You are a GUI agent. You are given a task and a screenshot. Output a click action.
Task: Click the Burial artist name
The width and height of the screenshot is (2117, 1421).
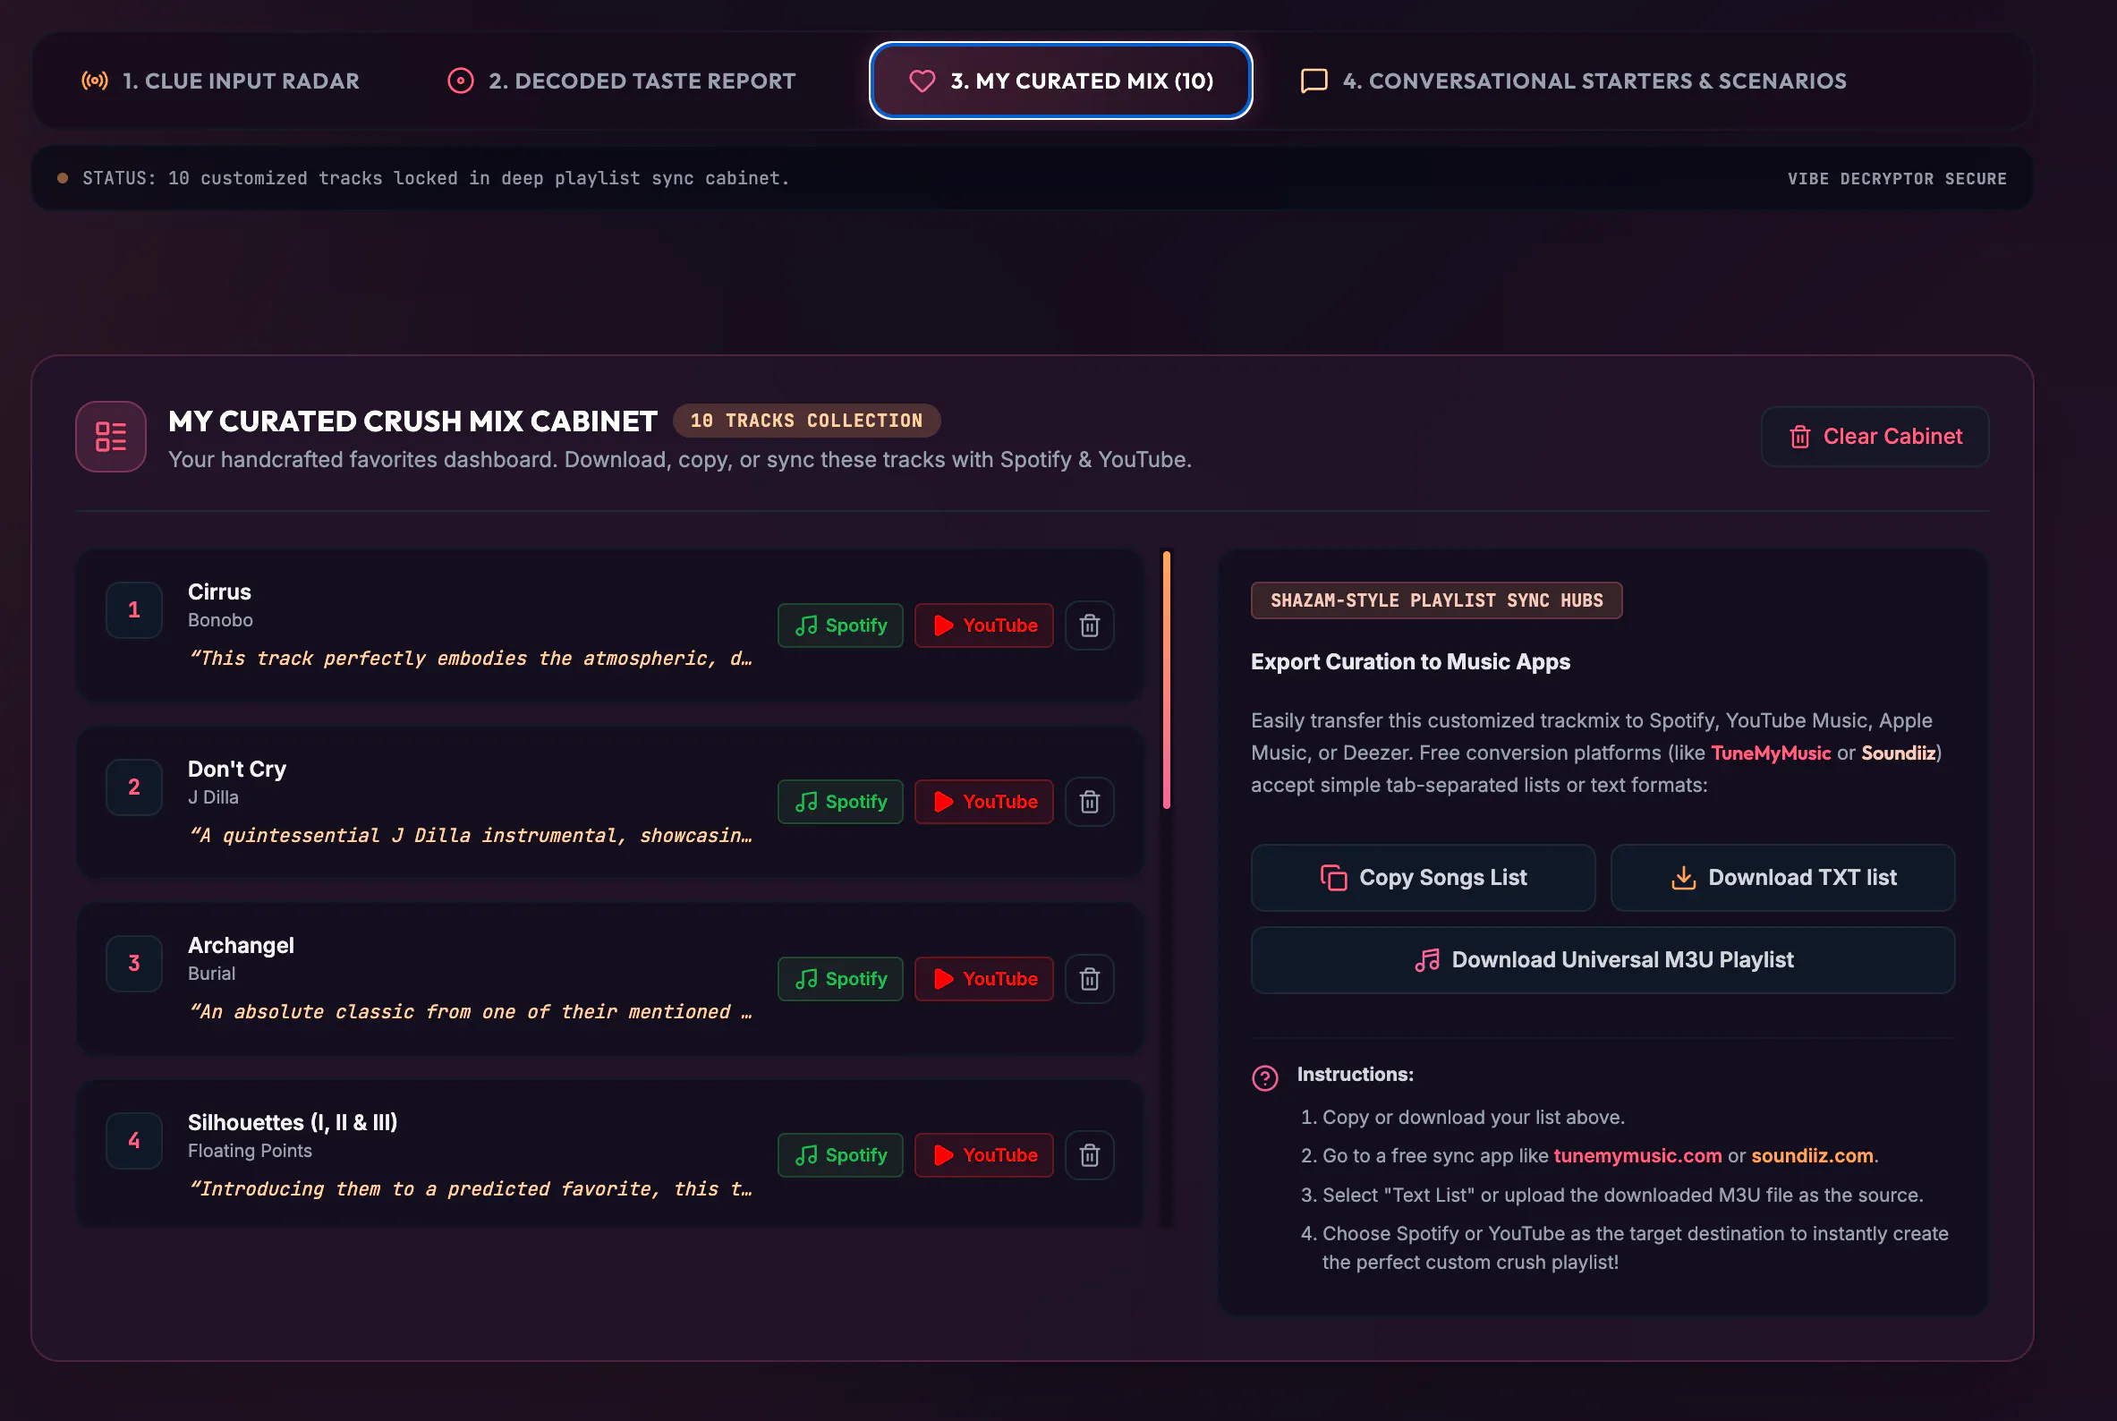[x=211, y=974]
